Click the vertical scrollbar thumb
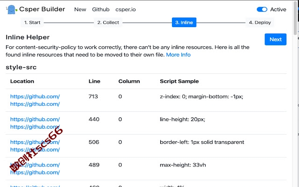299x187 pixels. tap(295, 18)
